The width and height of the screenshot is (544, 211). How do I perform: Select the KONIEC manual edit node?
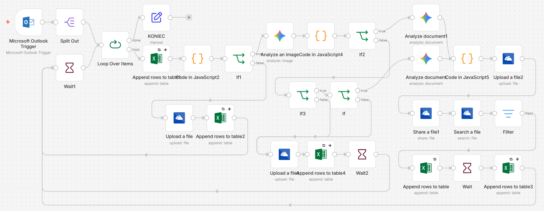[x=156, y=18]
